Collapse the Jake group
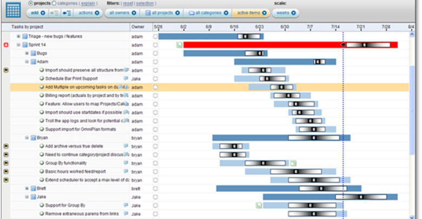The width and height of the screenshot is (422, 219). pyautogui.click(x=27, y=197)
